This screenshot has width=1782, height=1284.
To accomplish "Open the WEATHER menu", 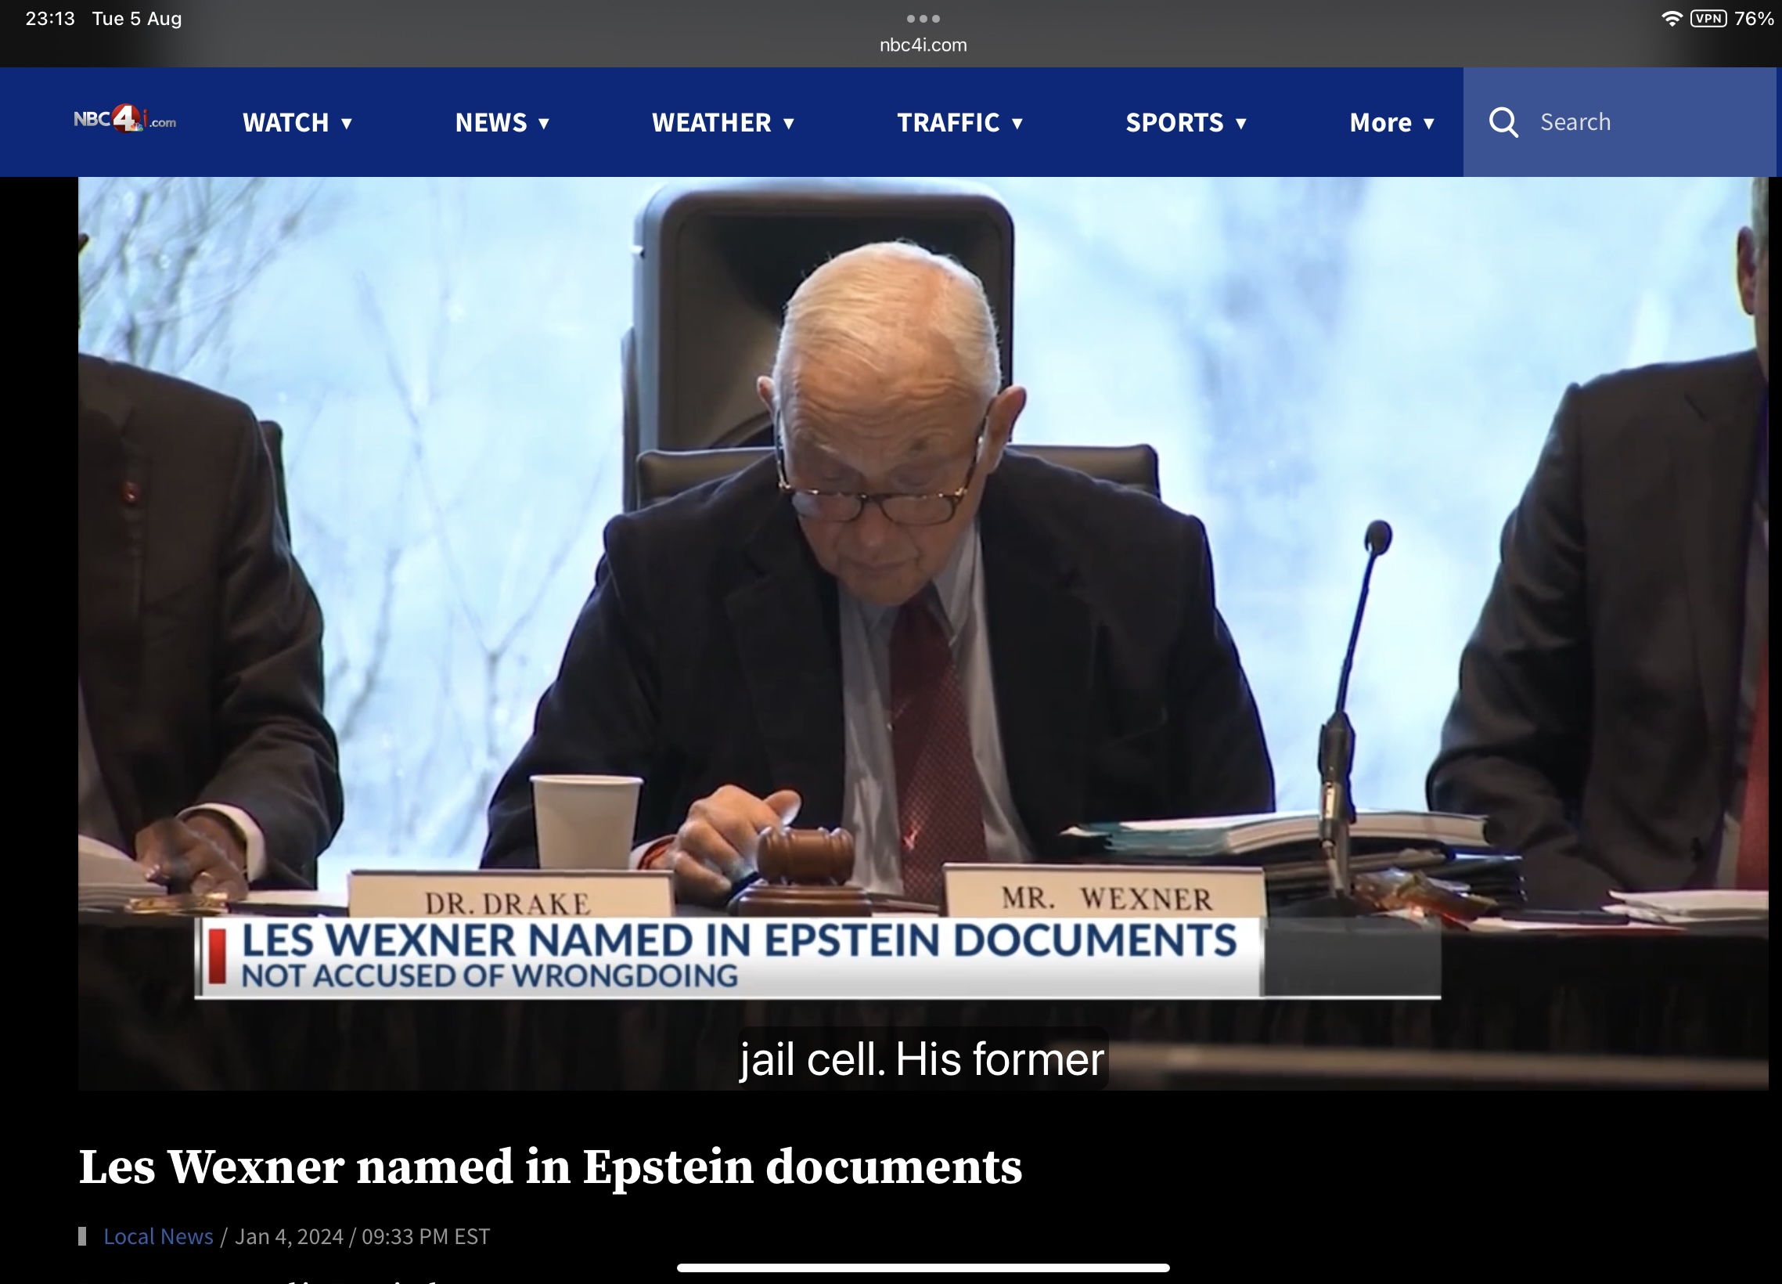I will point(712,123).
